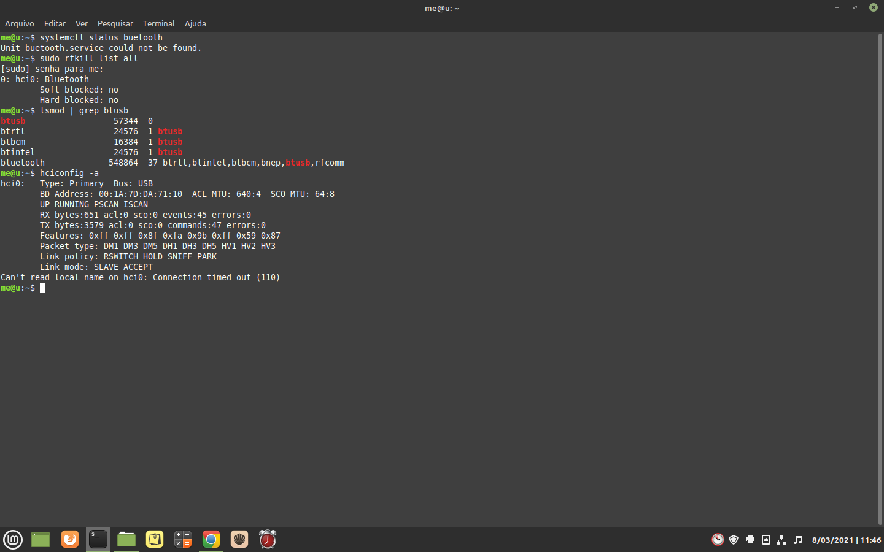The height and width of the screenshot is (552, 884).
Task: Click the 'Type: Primary Bus: USB' text
Action: click(96, 183)
